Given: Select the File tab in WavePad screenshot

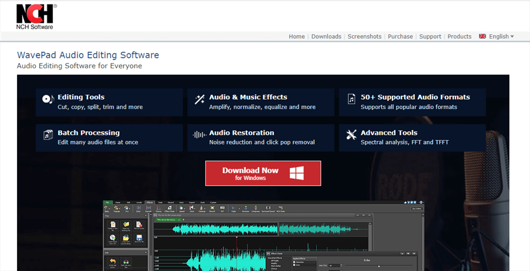Looking at the screenshot, I should [x=108, y=203].
